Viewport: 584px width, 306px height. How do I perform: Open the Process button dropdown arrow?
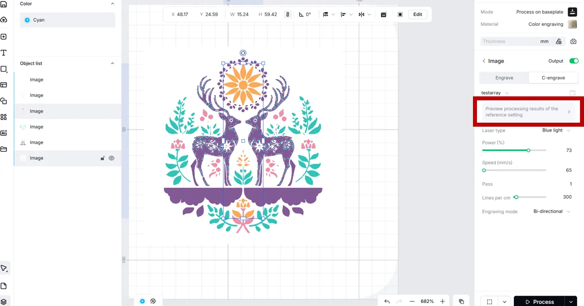[x=571, y=302]
